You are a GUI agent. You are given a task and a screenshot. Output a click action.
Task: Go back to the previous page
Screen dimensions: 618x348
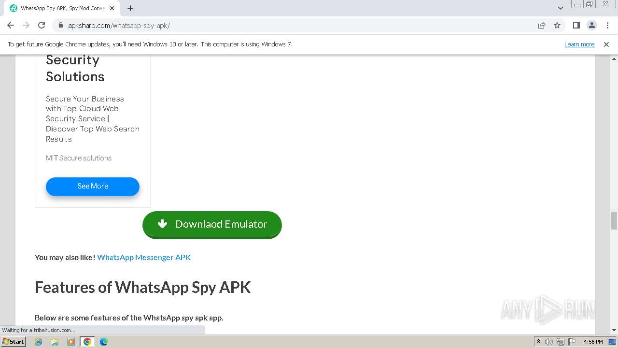(11, 25)
